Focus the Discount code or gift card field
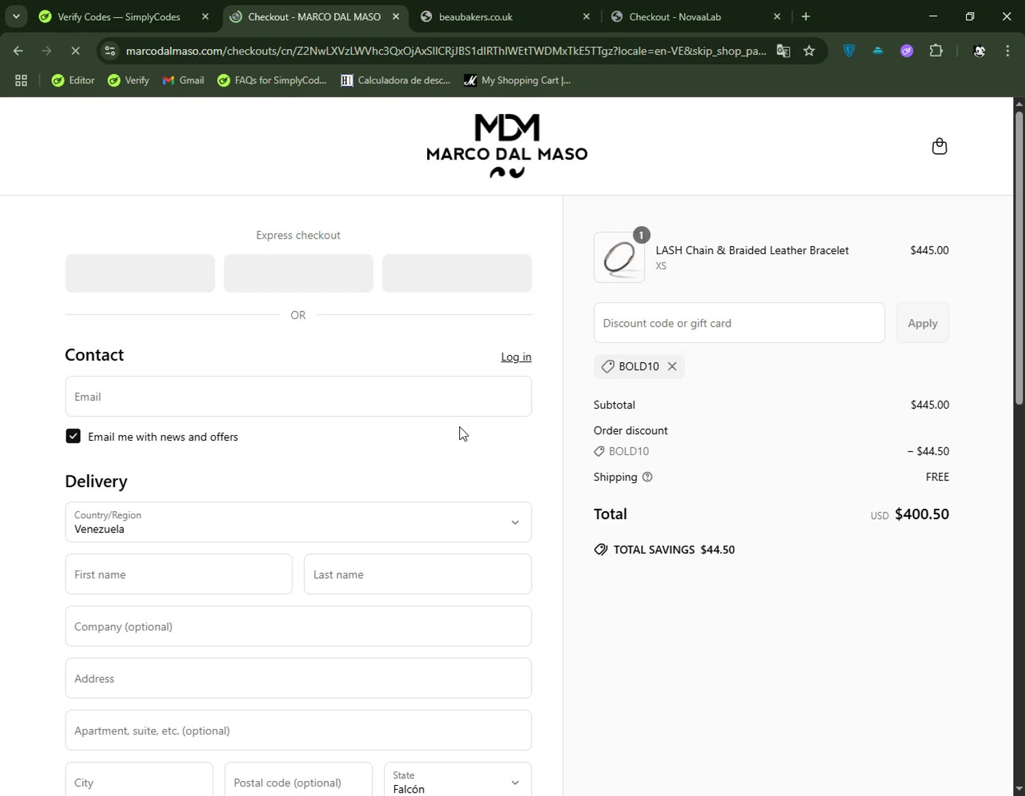This screenshot has width=1025, height=796. [x=739, y=323]
